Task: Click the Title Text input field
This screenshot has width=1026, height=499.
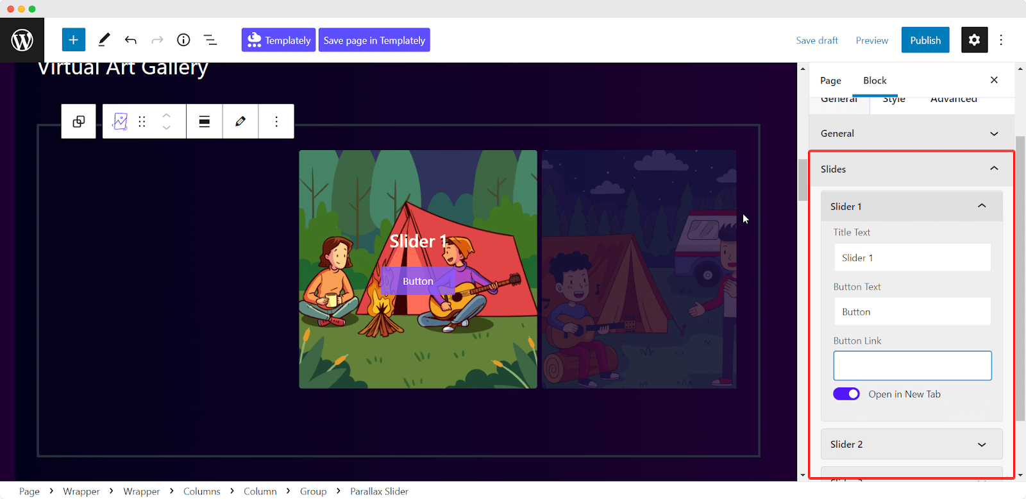Action: click(x=912, y=257)
